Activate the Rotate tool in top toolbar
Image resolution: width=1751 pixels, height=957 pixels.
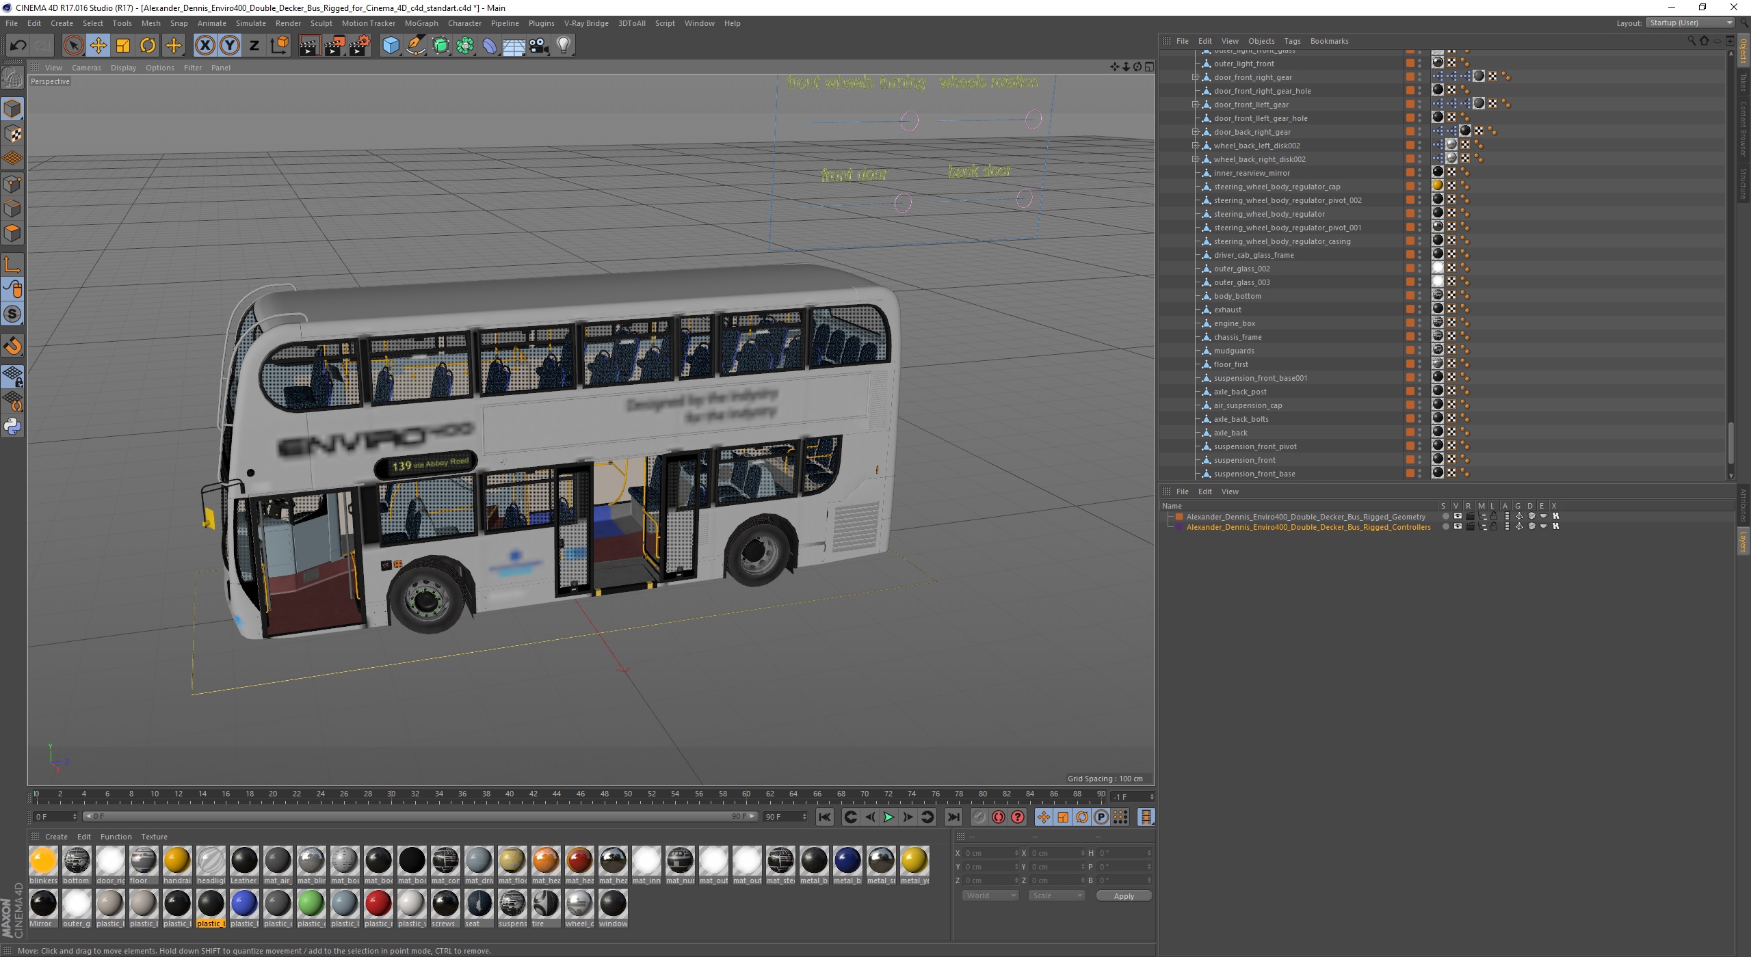coord(148,46)
